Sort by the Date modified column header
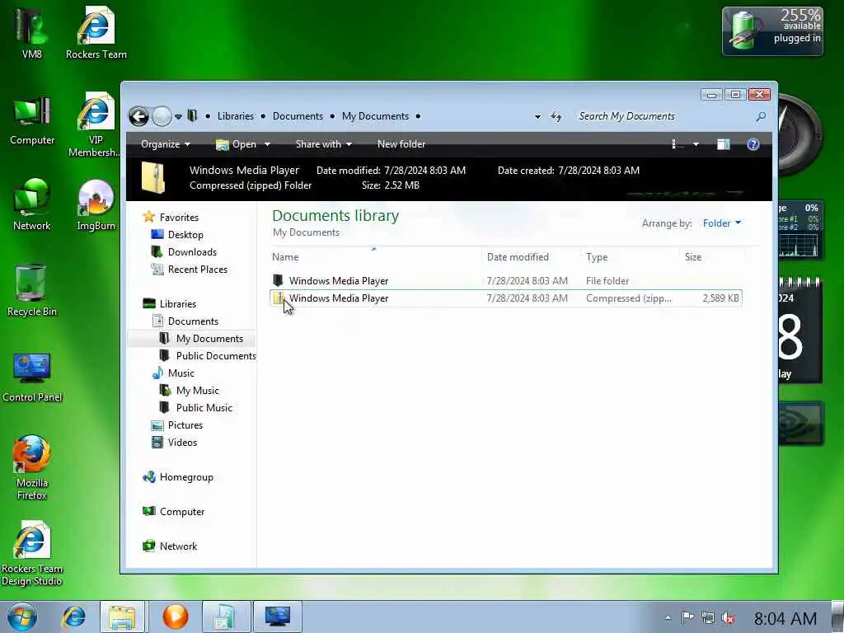The width and height of the screenshot is (844, 633). (518, 257)
